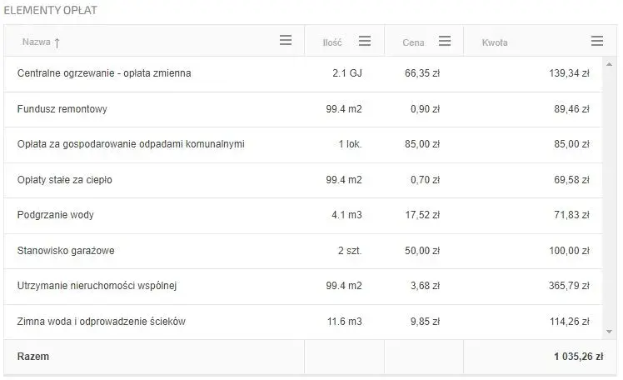Click the '50,00 zł' price cell
623x380 pixels.
pyautogui.click(x=422, y=251)
